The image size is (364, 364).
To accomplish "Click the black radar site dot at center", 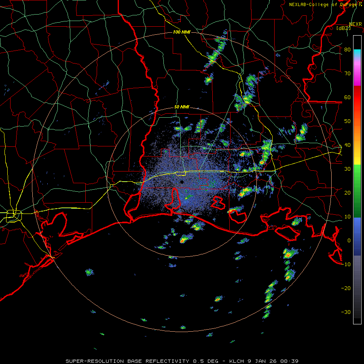I will [x=182, y=182].
